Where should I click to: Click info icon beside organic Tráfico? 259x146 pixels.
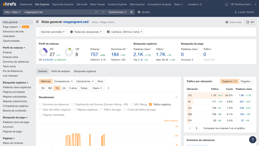(164, 48)
